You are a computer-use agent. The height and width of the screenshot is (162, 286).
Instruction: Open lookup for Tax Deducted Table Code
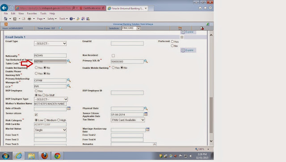[x=69, y=61]
